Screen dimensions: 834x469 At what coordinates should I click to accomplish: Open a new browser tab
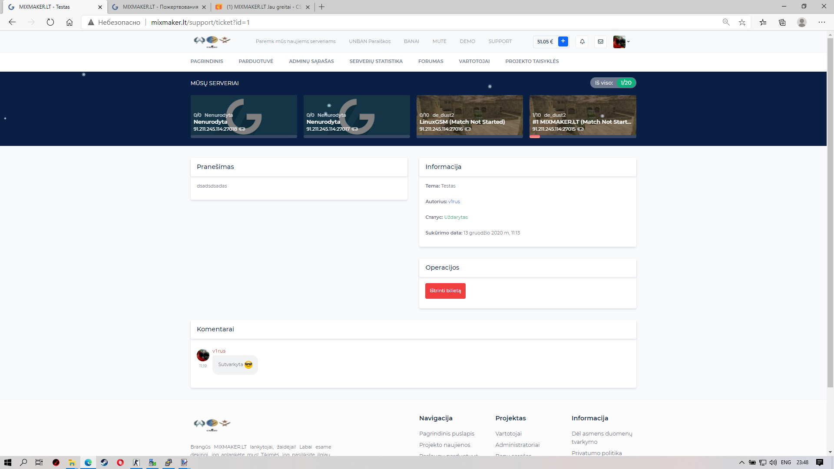click(321, 7)
